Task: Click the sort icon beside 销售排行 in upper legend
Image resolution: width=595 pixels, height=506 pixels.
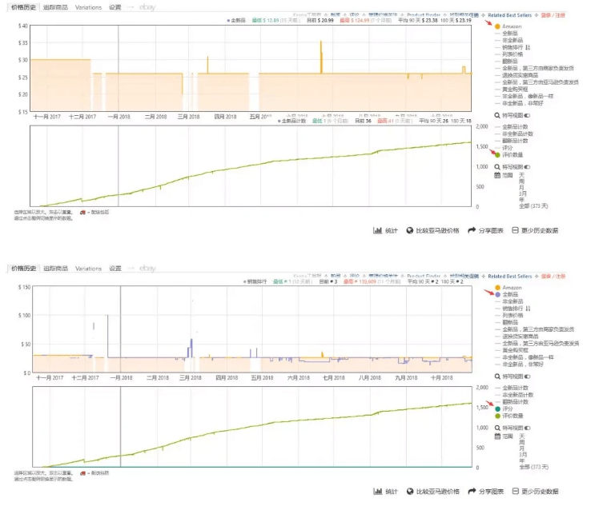Action: [x=528, y=48]
